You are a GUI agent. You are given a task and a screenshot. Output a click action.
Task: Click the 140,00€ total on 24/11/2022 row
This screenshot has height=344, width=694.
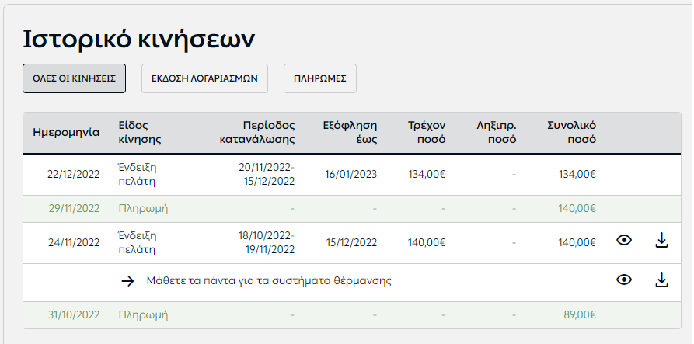click(577, 243)
